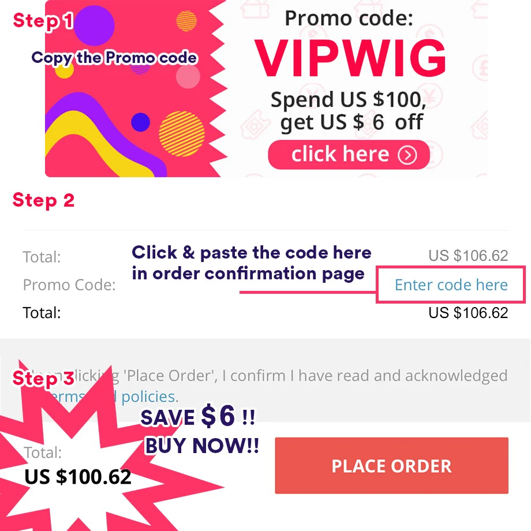The image size is (531, 531).
Task: Open the blue "policies" link
Action: point(148,397)
